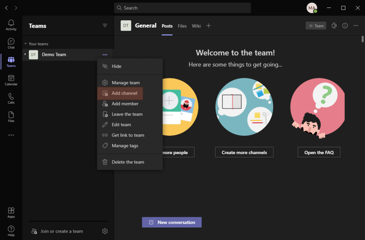
Task: Show more apps ellipsis in sidebar
Action: 11,135
